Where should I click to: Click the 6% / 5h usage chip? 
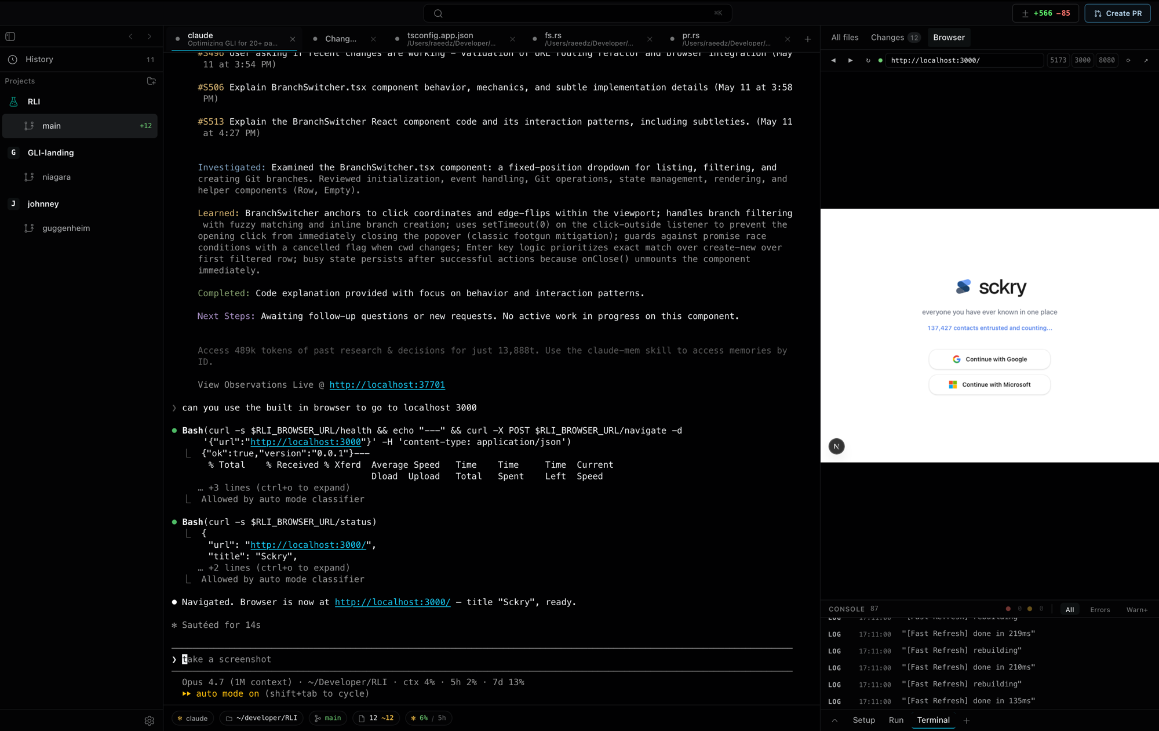429,718
